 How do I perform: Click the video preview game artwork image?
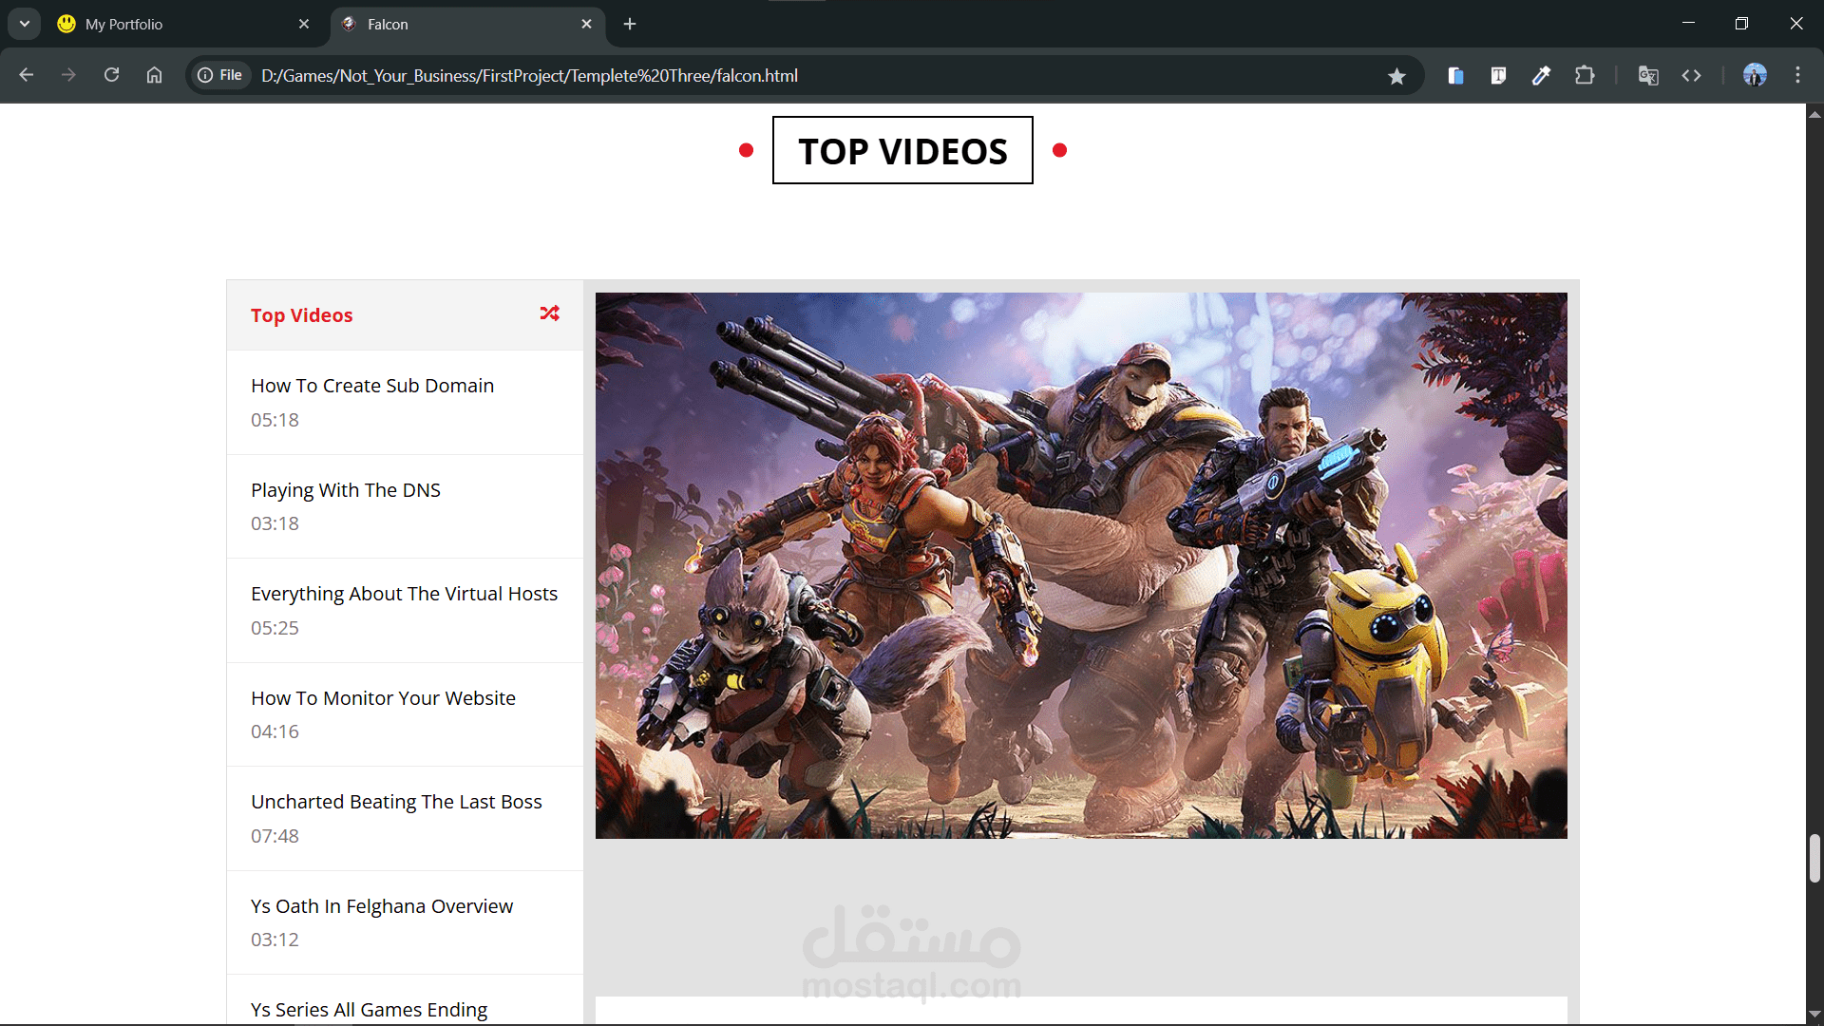[x=1081, y=565]
